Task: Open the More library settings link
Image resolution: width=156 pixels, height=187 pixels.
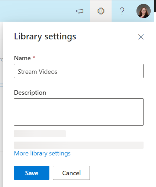Action: pos(42,153)
